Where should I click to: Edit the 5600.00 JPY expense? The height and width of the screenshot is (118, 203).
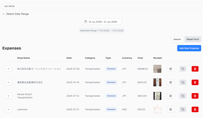pos(171,82)
